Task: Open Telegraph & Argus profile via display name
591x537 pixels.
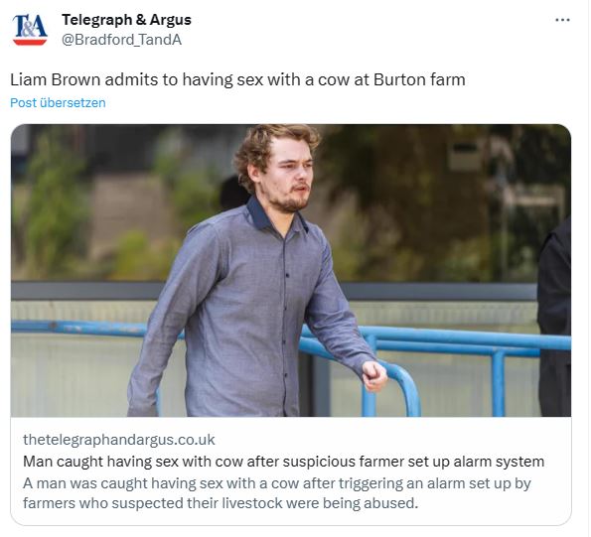Action: coord(127,20)
